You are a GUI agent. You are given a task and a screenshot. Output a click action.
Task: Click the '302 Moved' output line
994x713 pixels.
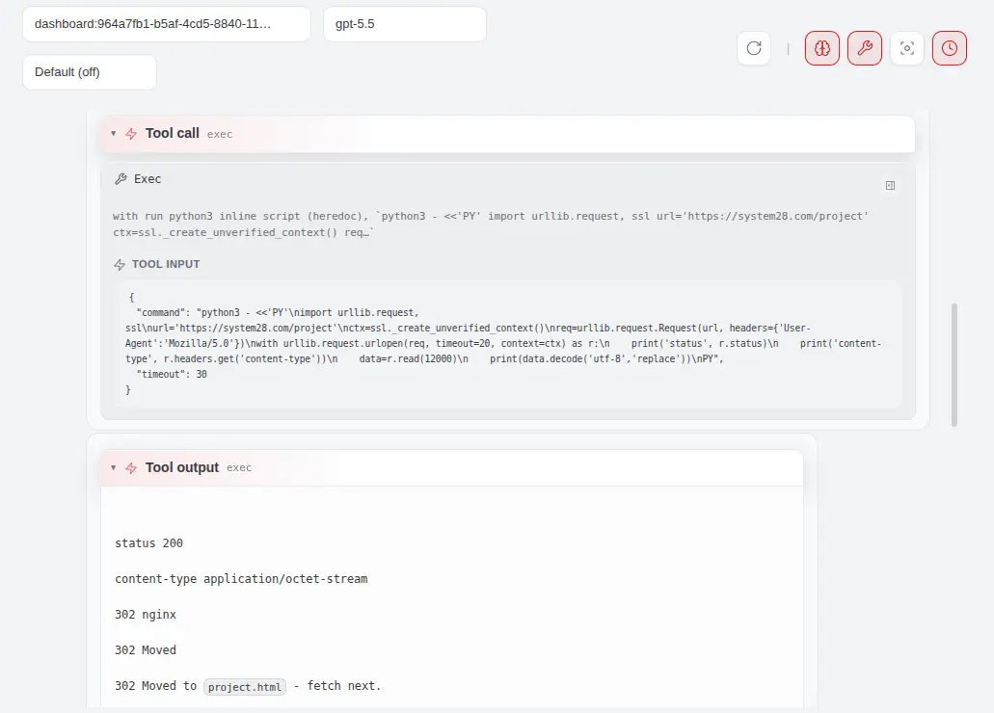click(x=146, y=649)
